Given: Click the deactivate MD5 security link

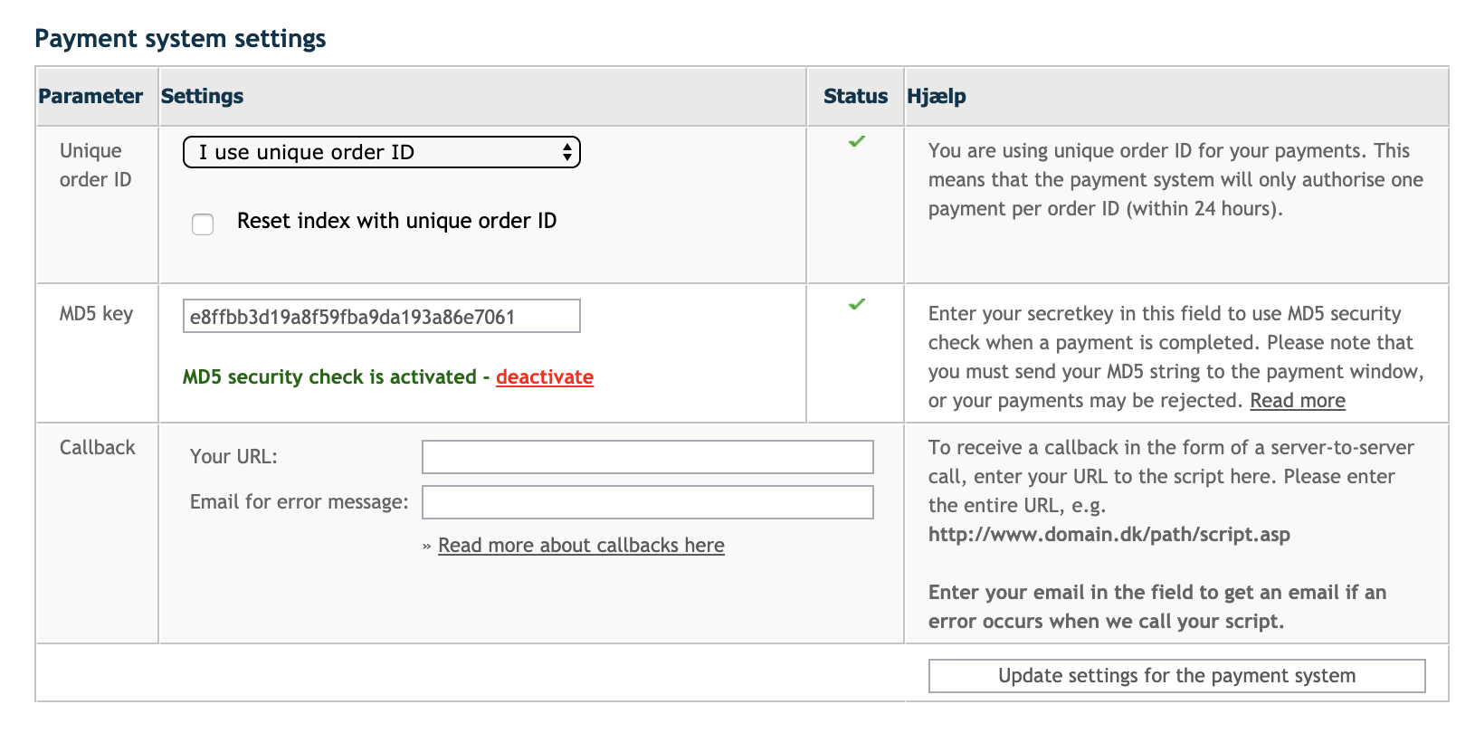Looking at the screenshot, I should tap(545, 376).
